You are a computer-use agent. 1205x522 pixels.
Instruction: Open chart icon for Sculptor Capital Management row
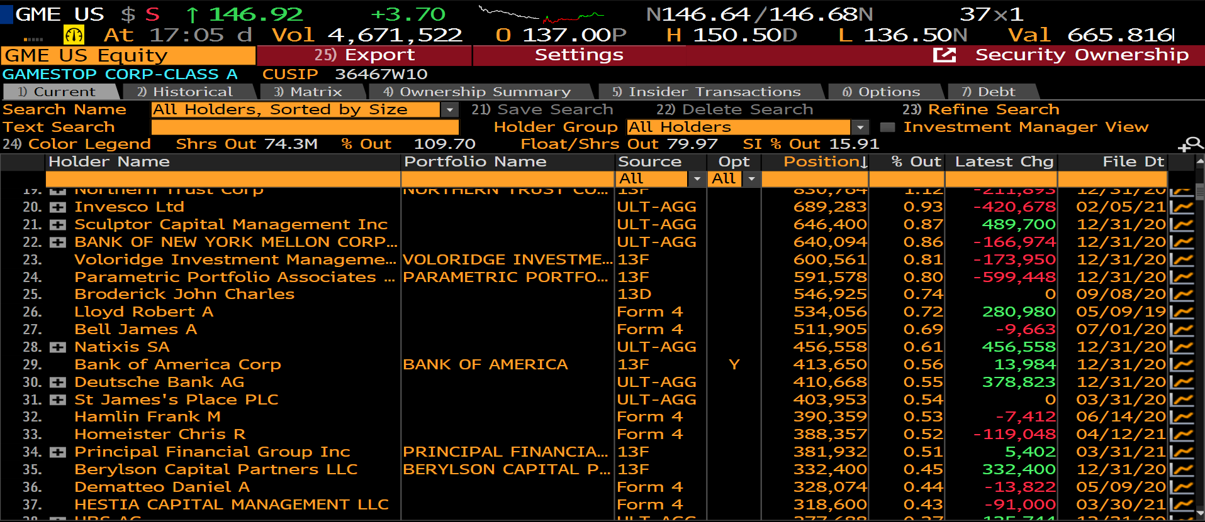pyautogui.click(x=1181, y=224)
